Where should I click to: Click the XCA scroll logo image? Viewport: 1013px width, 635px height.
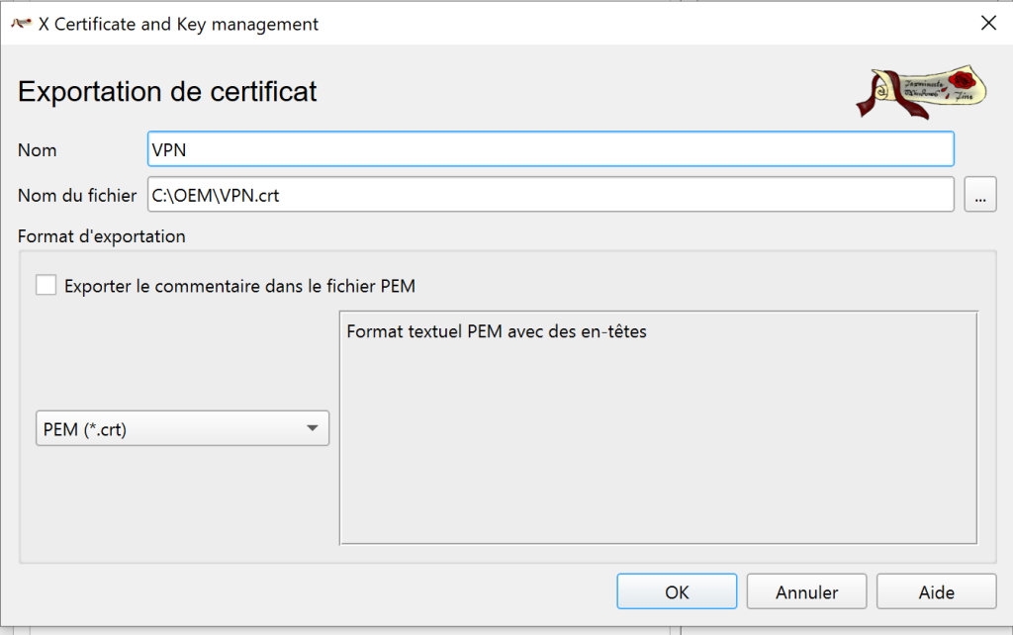921,93
